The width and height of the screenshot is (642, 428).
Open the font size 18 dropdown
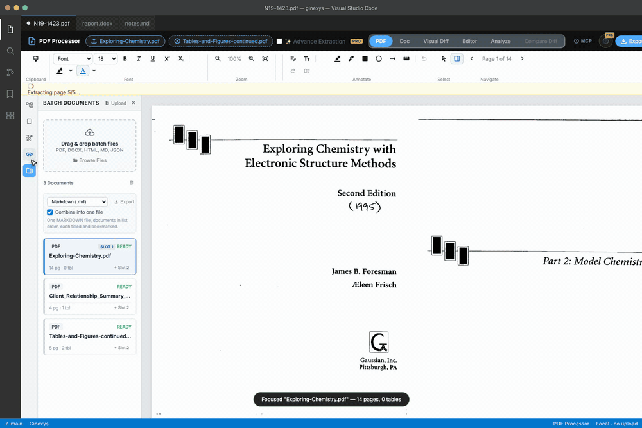[106, 59]
